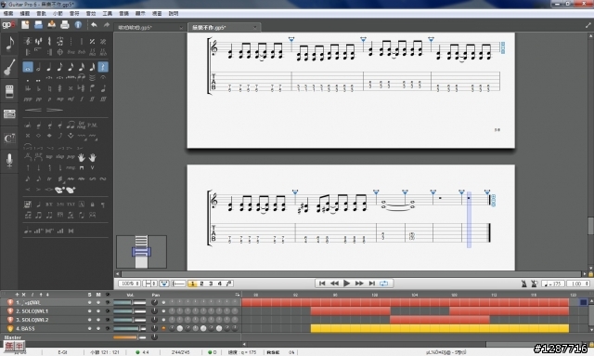Image resolution: width=594 pixels, height=356 pixels.
Task: Solo track 2 SOLO
Action: 89,311
